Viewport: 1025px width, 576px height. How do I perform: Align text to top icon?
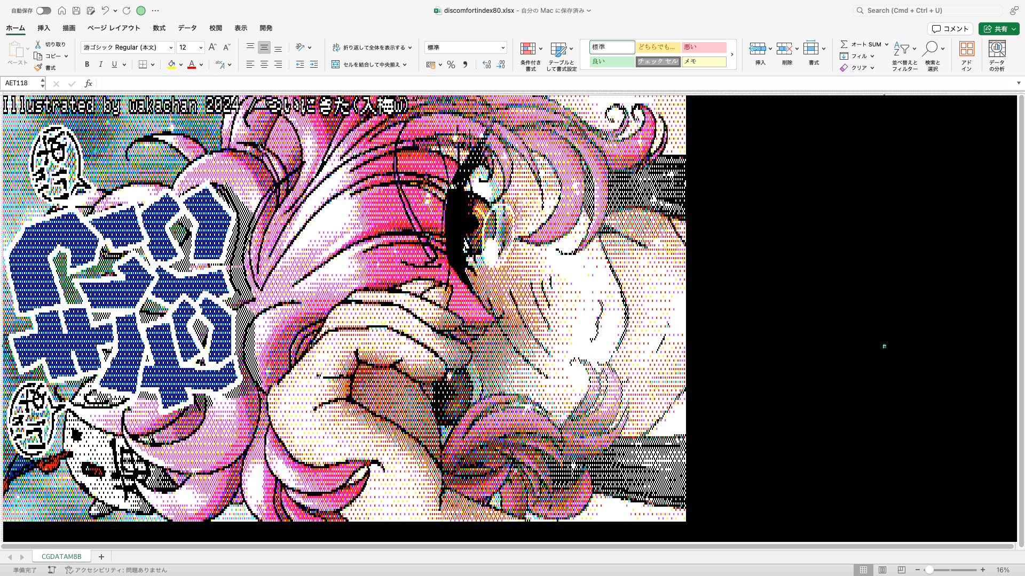point(250,47)
